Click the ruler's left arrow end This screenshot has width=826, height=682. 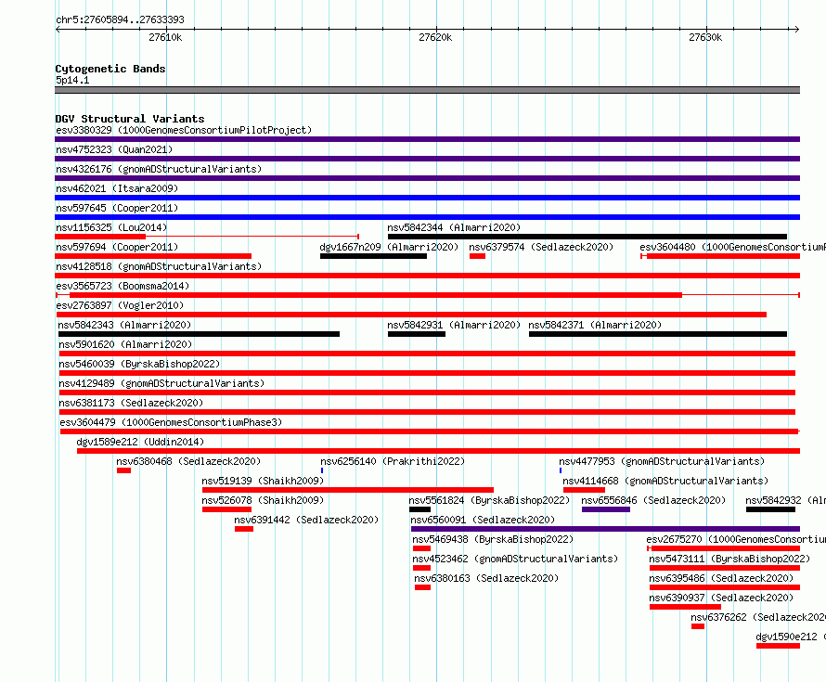point(58,29)
